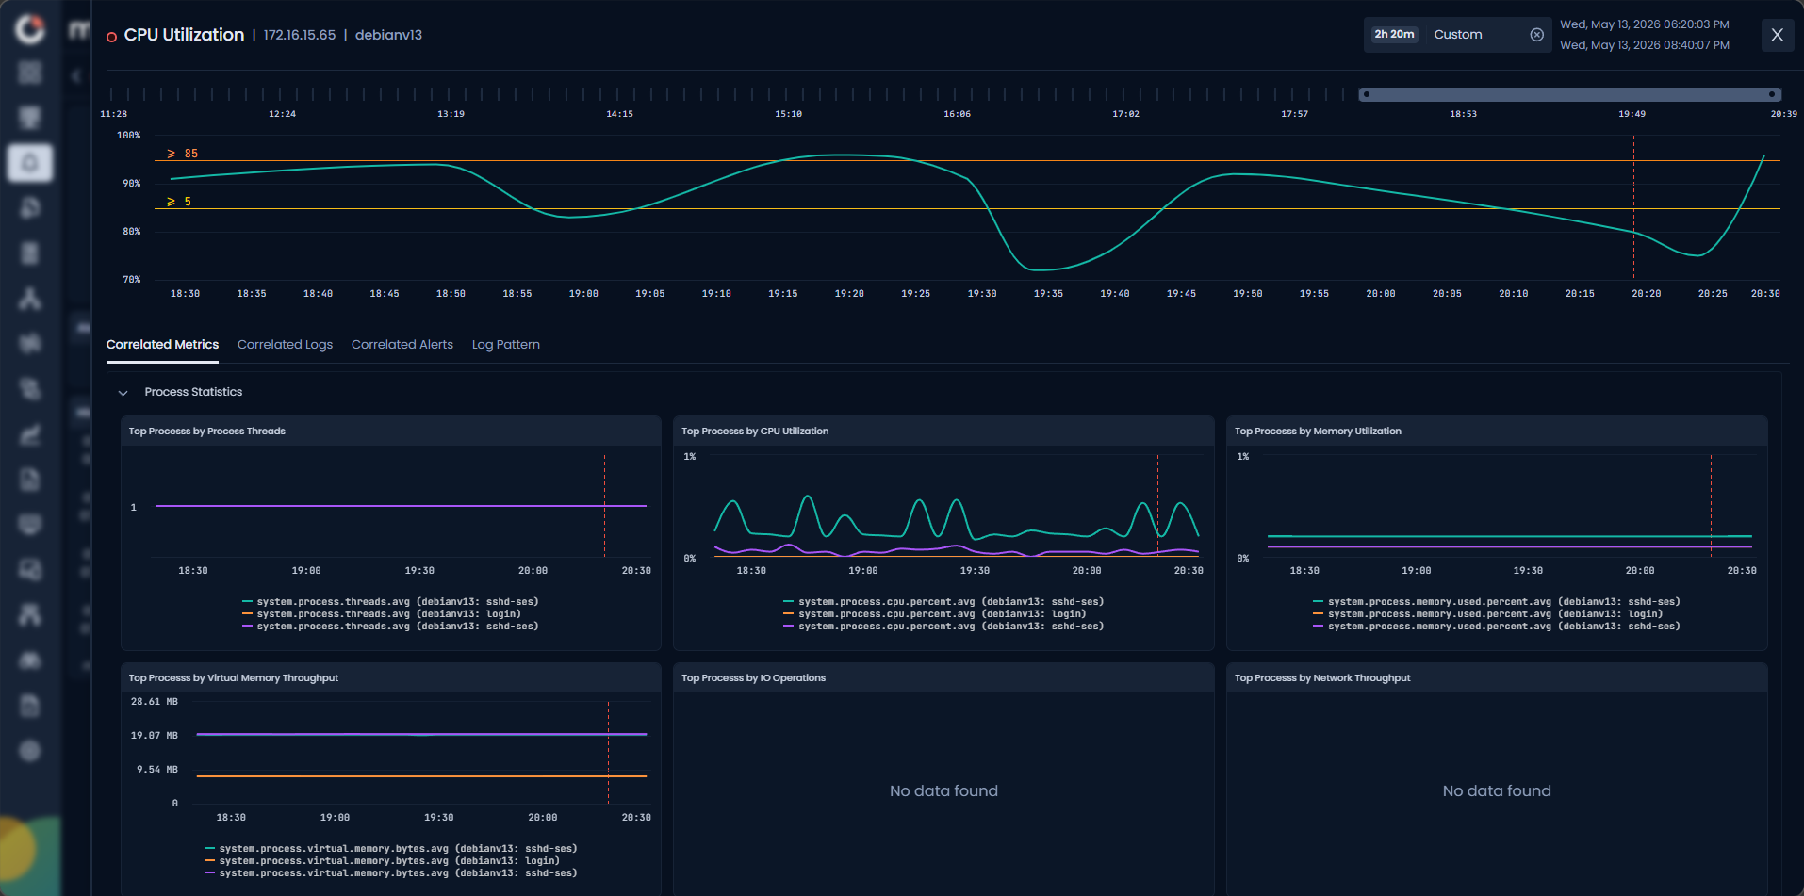This screenshot has height=896, width=1804.
Task: Toggle teal sshd-ses series in CPU Utilization legend
Action: [943, 602]
